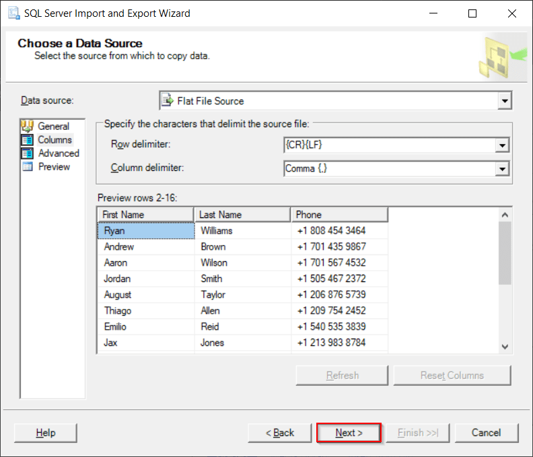Viewport: 533px width, 457px height.
Task: Open Help for the wizard
Action: (x=46, y=433)
